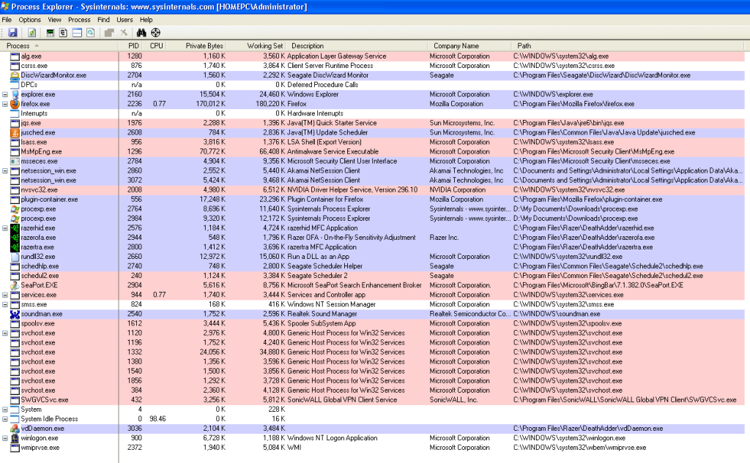
Task: Click the crosshair Find Window's Process icon
Action: 156,33
